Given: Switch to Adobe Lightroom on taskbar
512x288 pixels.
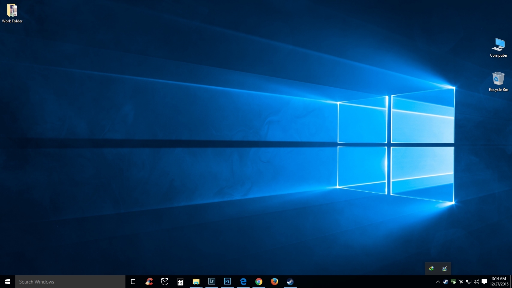Looking at the screenshot, I should [212, 282].
